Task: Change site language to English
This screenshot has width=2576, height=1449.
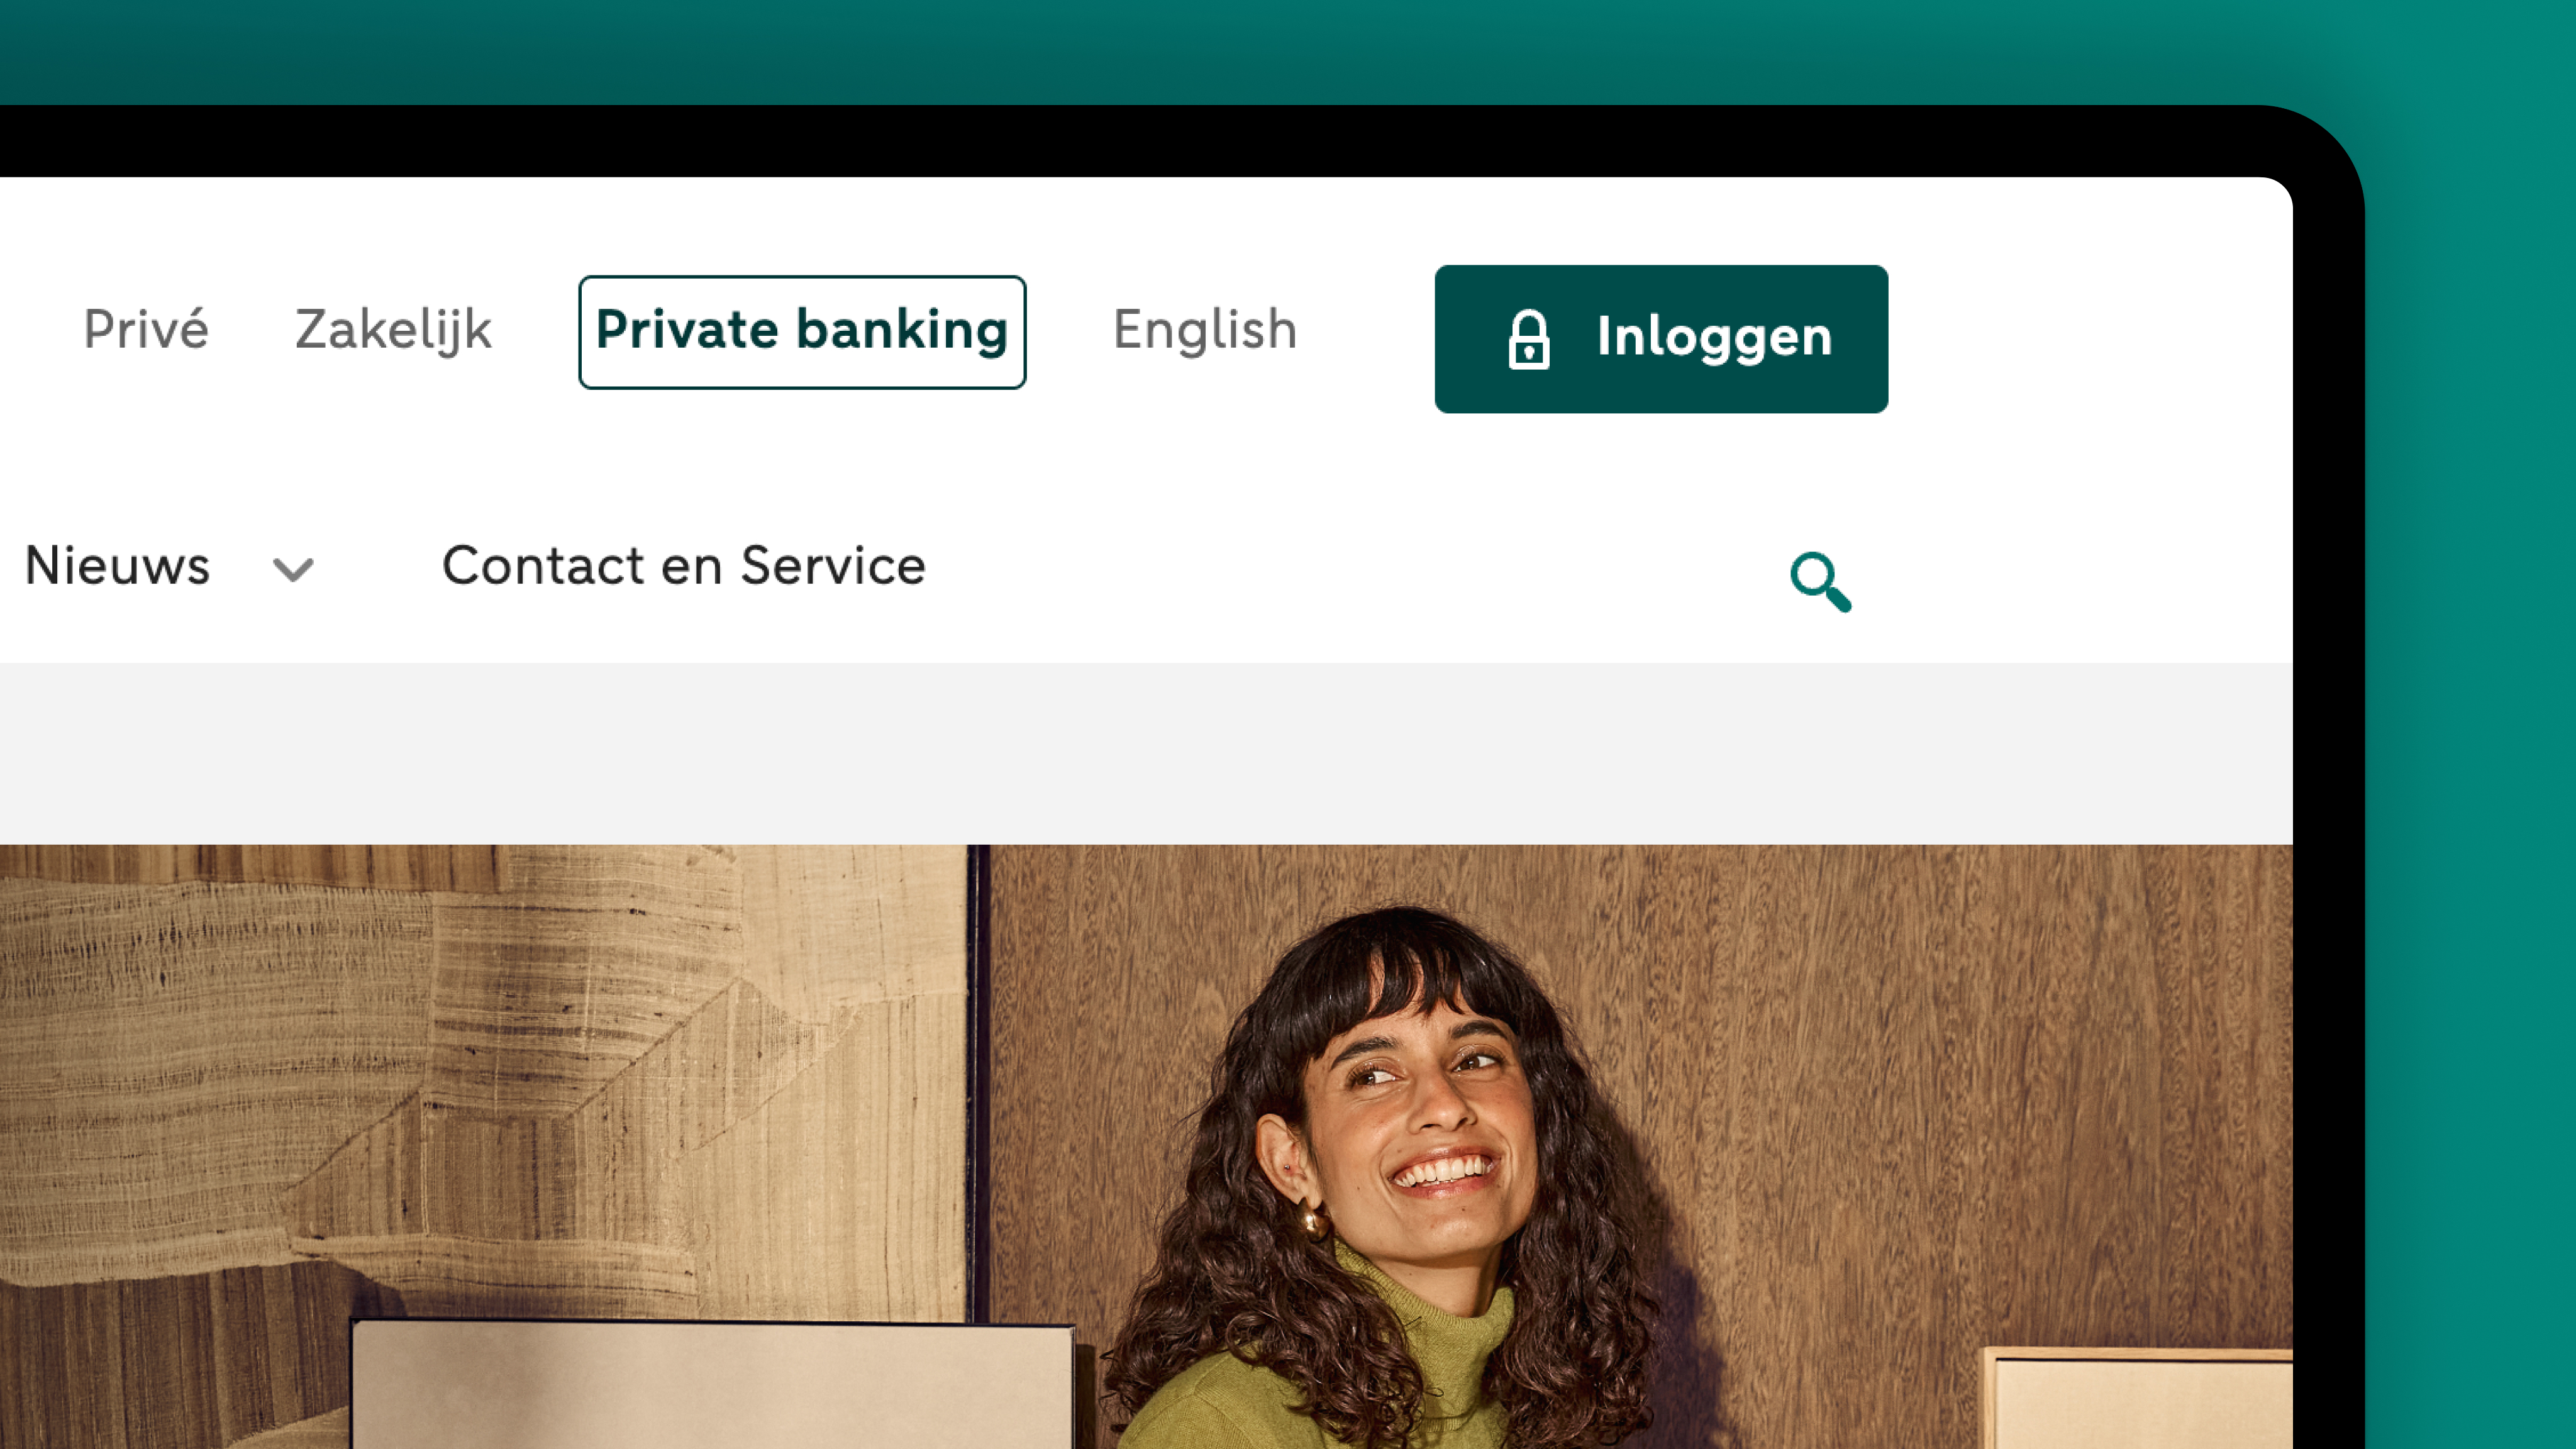Action: (1205, 330)
